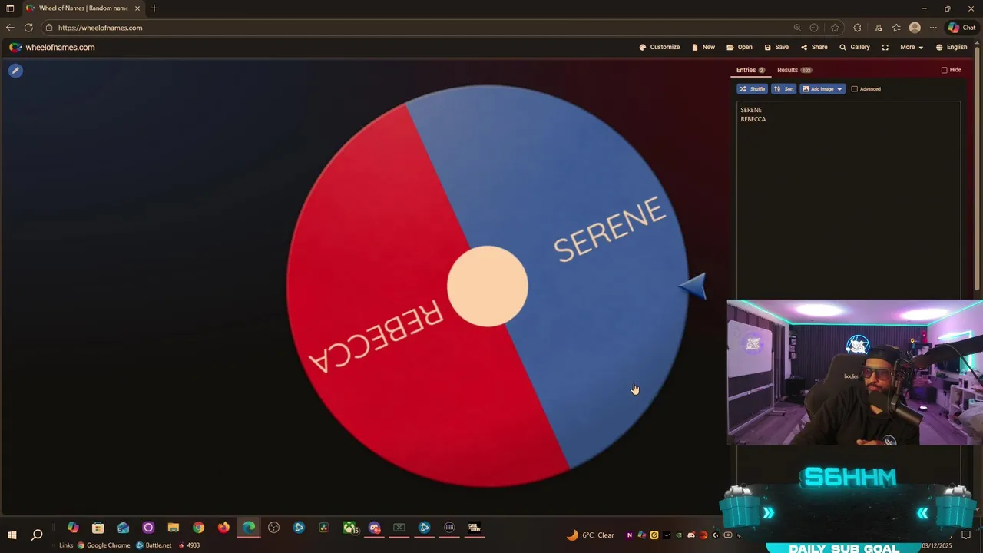
Task: Open the browser Settings and more menu
Action: pos(932,28)
